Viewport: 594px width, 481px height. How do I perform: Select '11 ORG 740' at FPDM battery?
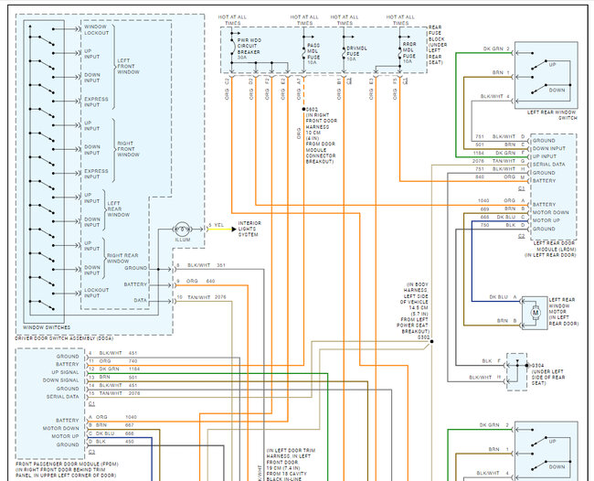pos(112,361)
